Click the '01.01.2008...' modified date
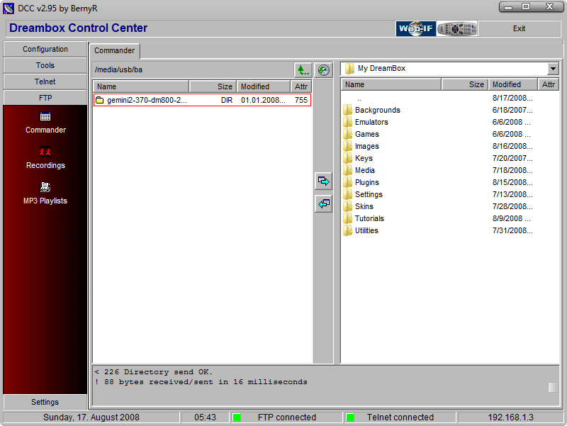This screenshot has width=567, height=426. [x=263, y=100]
